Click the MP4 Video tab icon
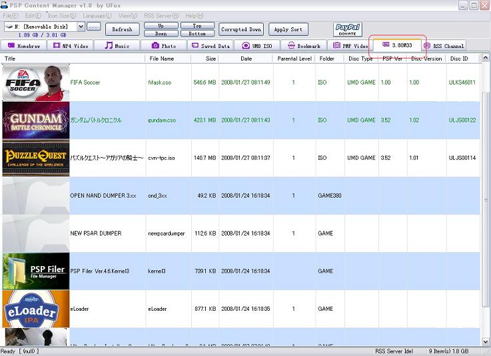 (x=57, y=45)
